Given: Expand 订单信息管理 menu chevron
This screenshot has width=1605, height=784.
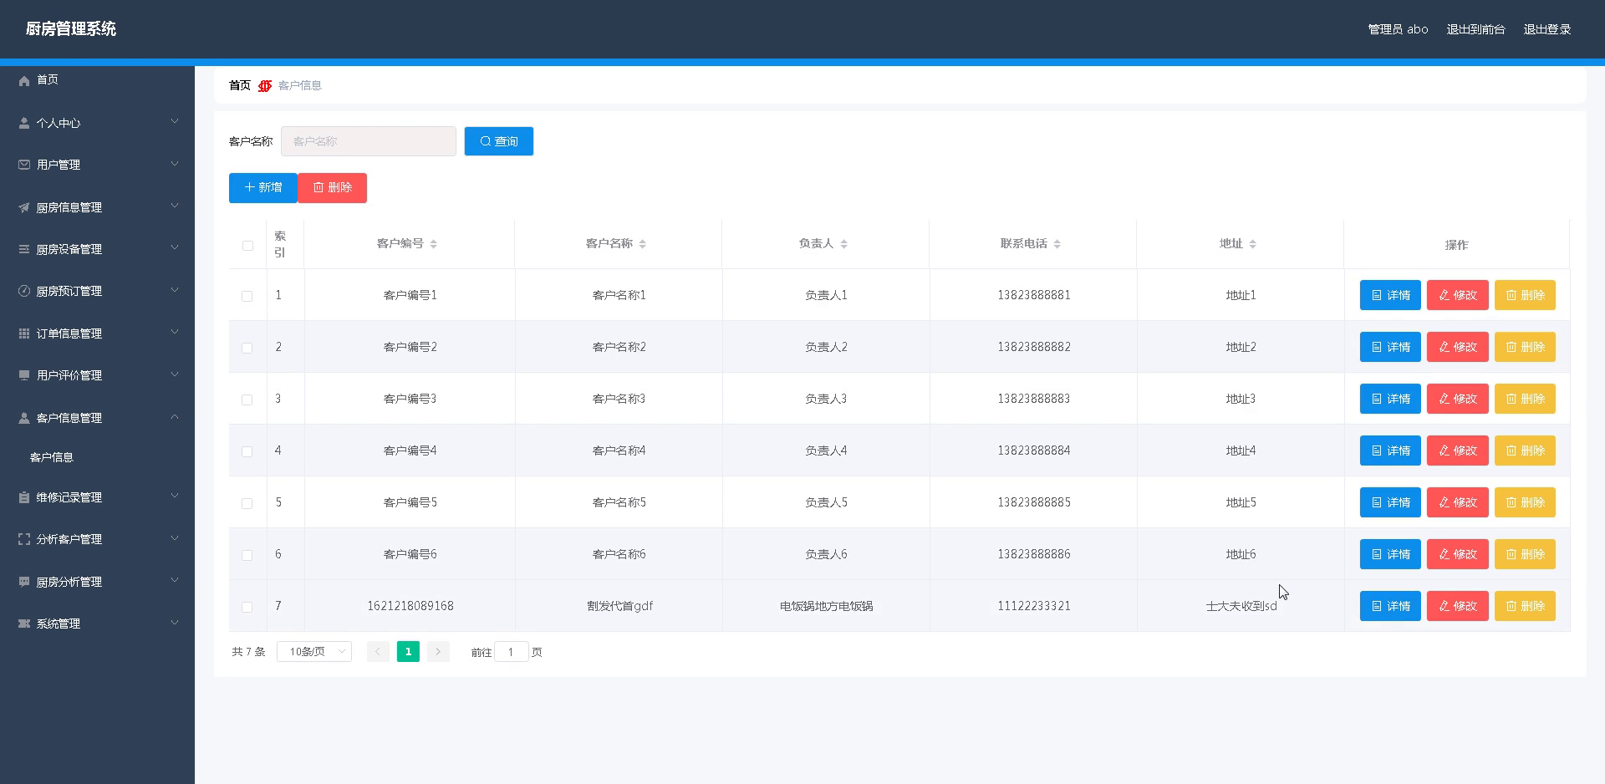Looking at the screenshot, I should pyautogui.click(x=175, y=332).
